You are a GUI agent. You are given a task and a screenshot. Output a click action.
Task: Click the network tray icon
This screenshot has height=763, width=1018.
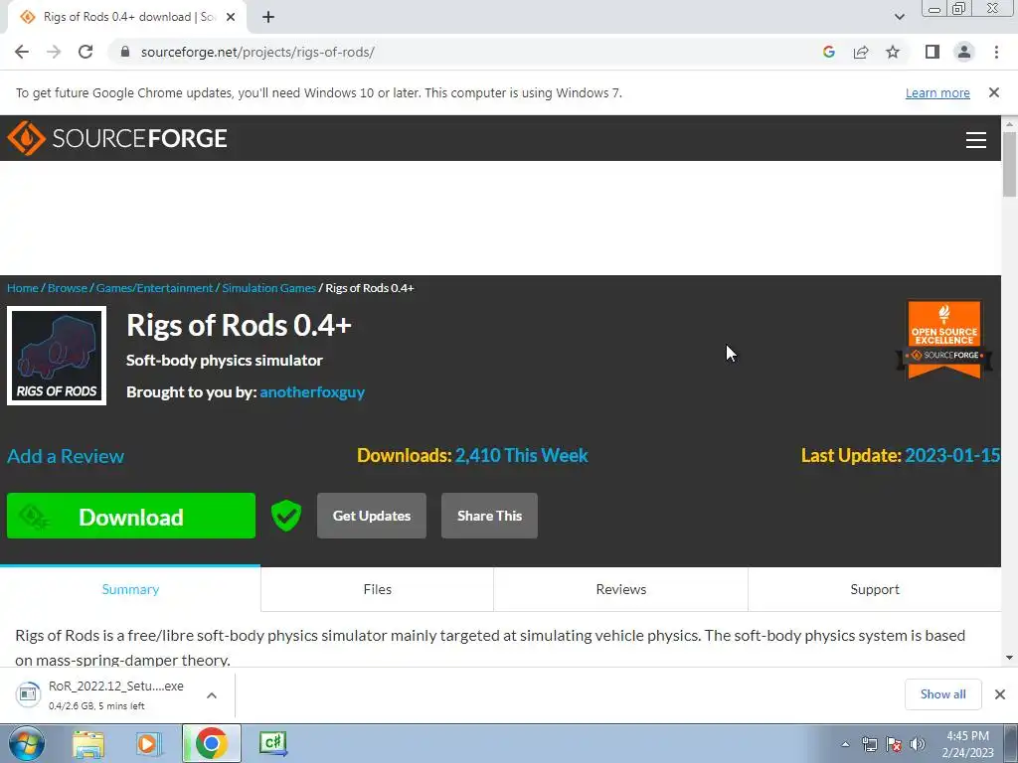[x=869, y=744]
